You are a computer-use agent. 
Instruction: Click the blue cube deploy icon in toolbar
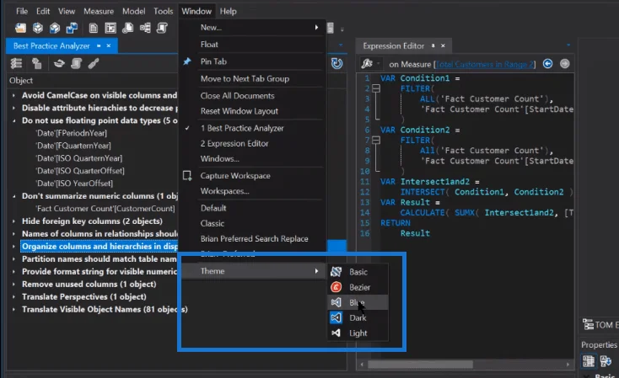click(x=55, y=28)
